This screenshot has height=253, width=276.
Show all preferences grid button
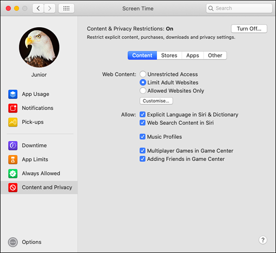[x=66, y=8]
